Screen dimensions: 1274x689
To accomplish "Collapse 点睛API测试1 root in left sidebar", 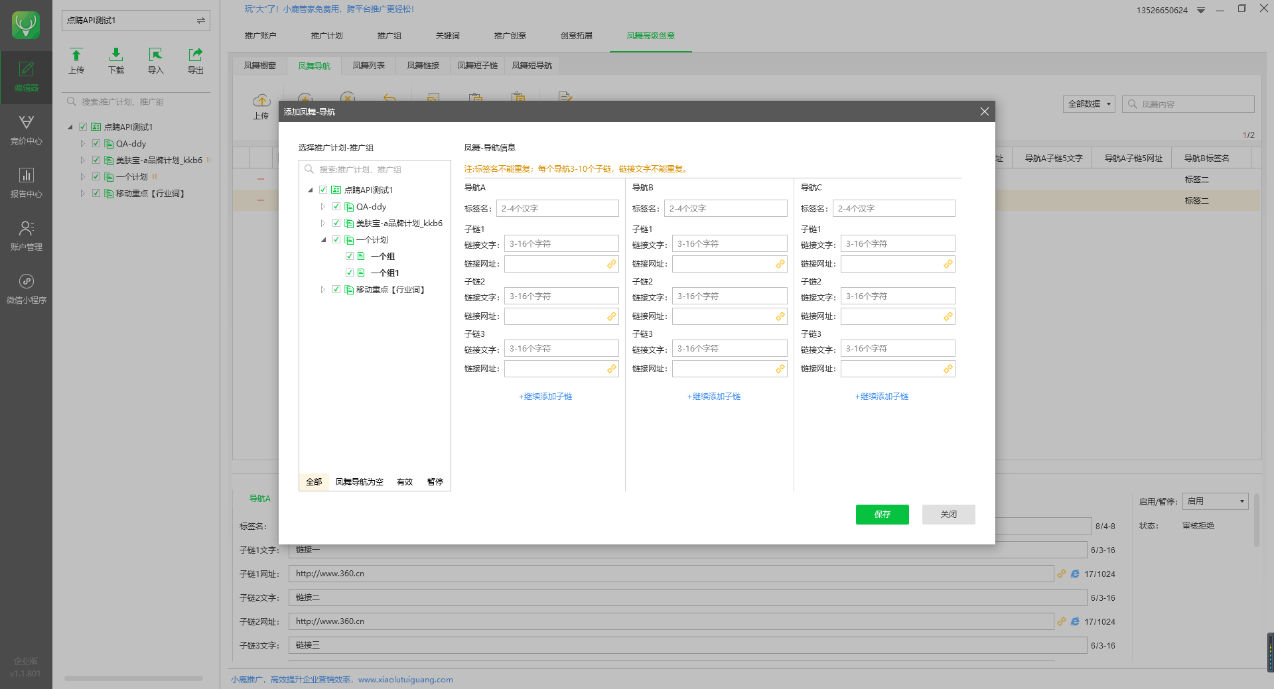I will pos(70,127).
